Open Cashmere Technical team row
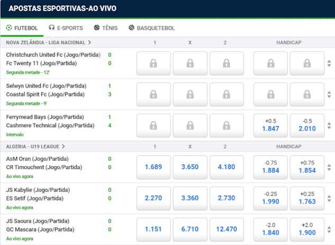Image resolution: width=335 pixels, height=245 pixels. [50, 126]
